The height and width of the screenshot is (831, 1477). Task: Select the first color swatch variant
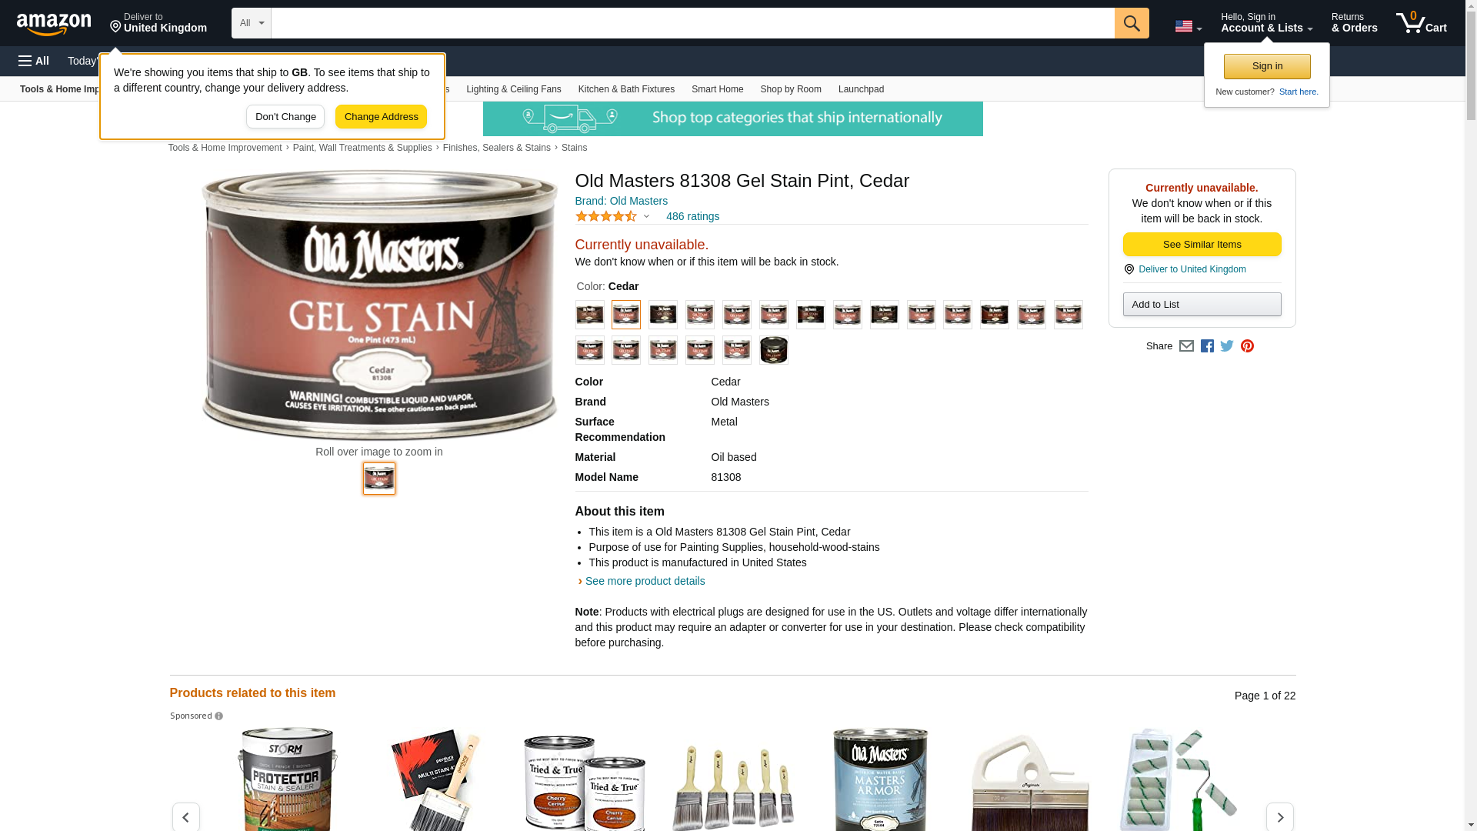[589, 315]
